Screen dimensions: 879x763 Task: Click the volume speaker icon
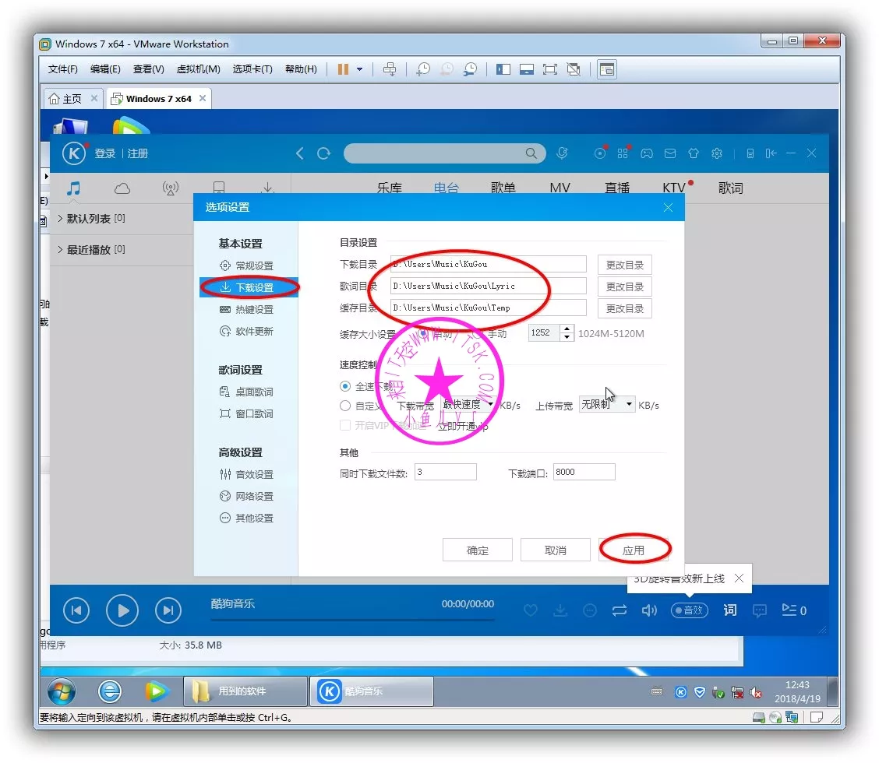click(x=648, y=611)
